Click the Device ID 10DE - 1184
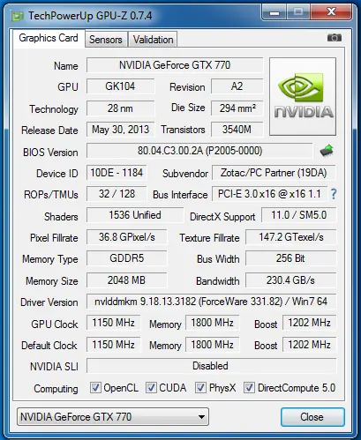The image size is (361, 440). click(117, 173)
